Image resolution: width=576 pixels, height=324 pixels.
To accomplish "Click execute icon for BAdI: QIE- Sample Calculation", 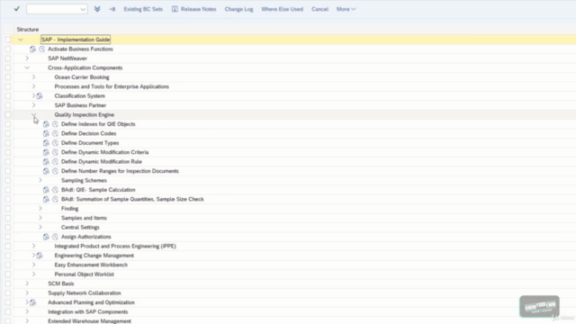I will 55,190.
